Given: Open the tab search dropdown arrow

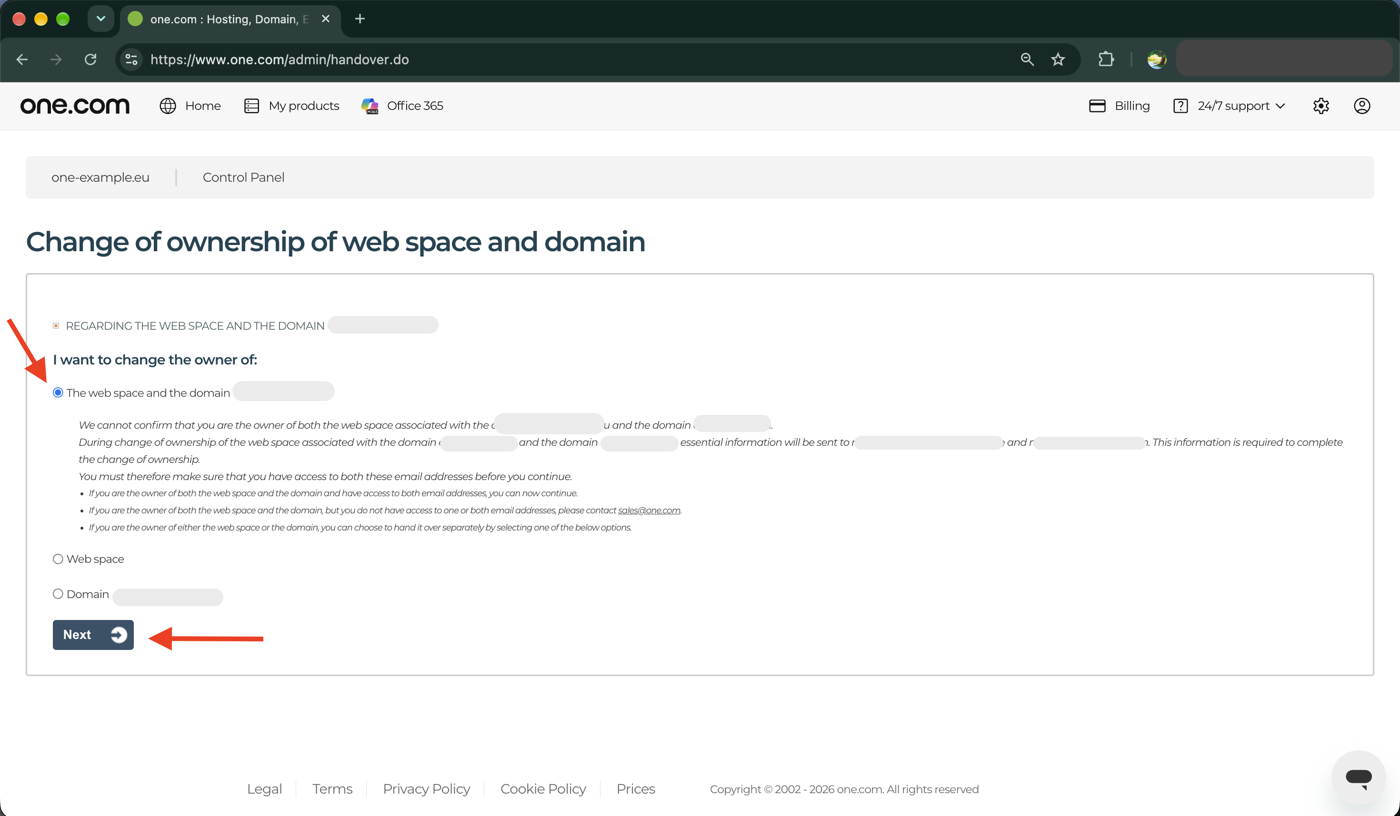Looking at the screenshot, I should pos(100,19).
